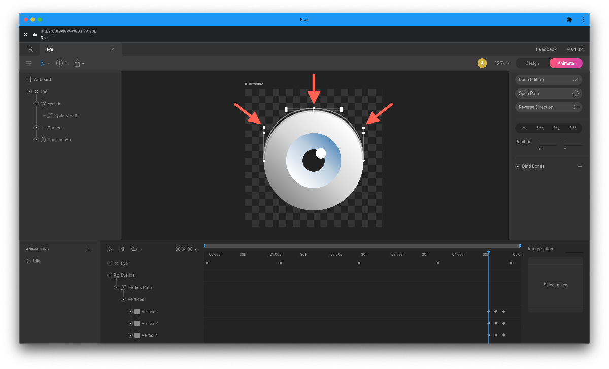Expand Vertex 4 in timeline

click(130, 335)
